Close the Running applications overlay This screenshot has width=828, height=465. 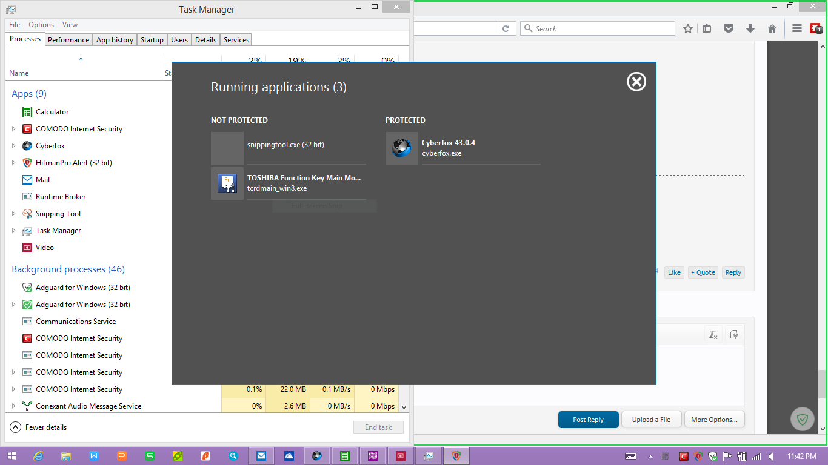(x=636, y=82)
